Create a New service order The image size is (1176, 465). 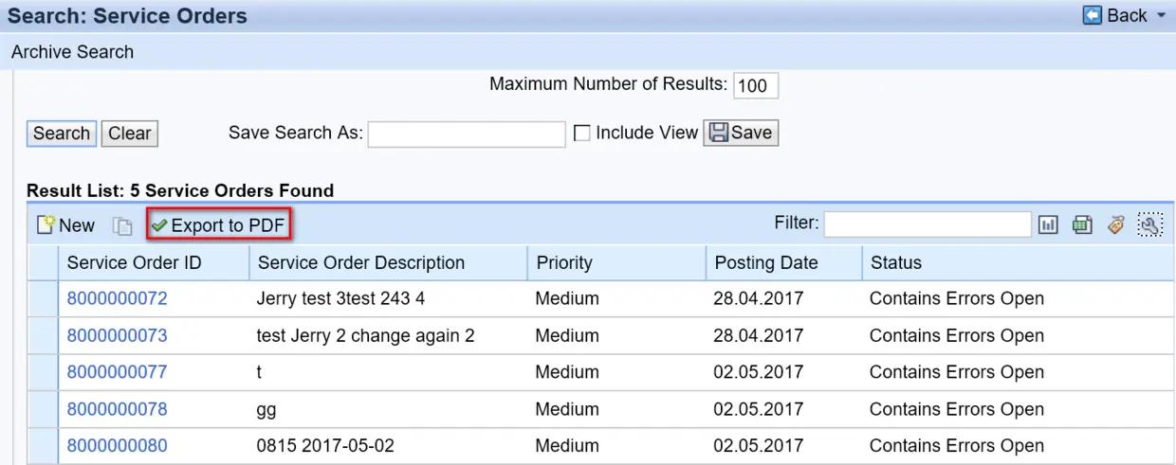65,225
